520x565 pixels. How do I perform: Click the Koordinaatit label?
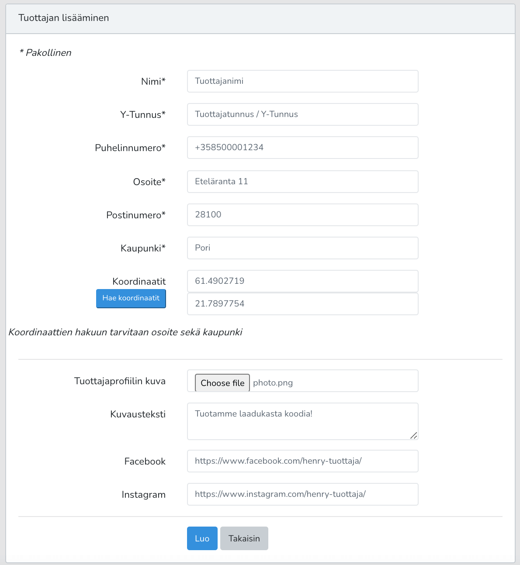[139, 282]
